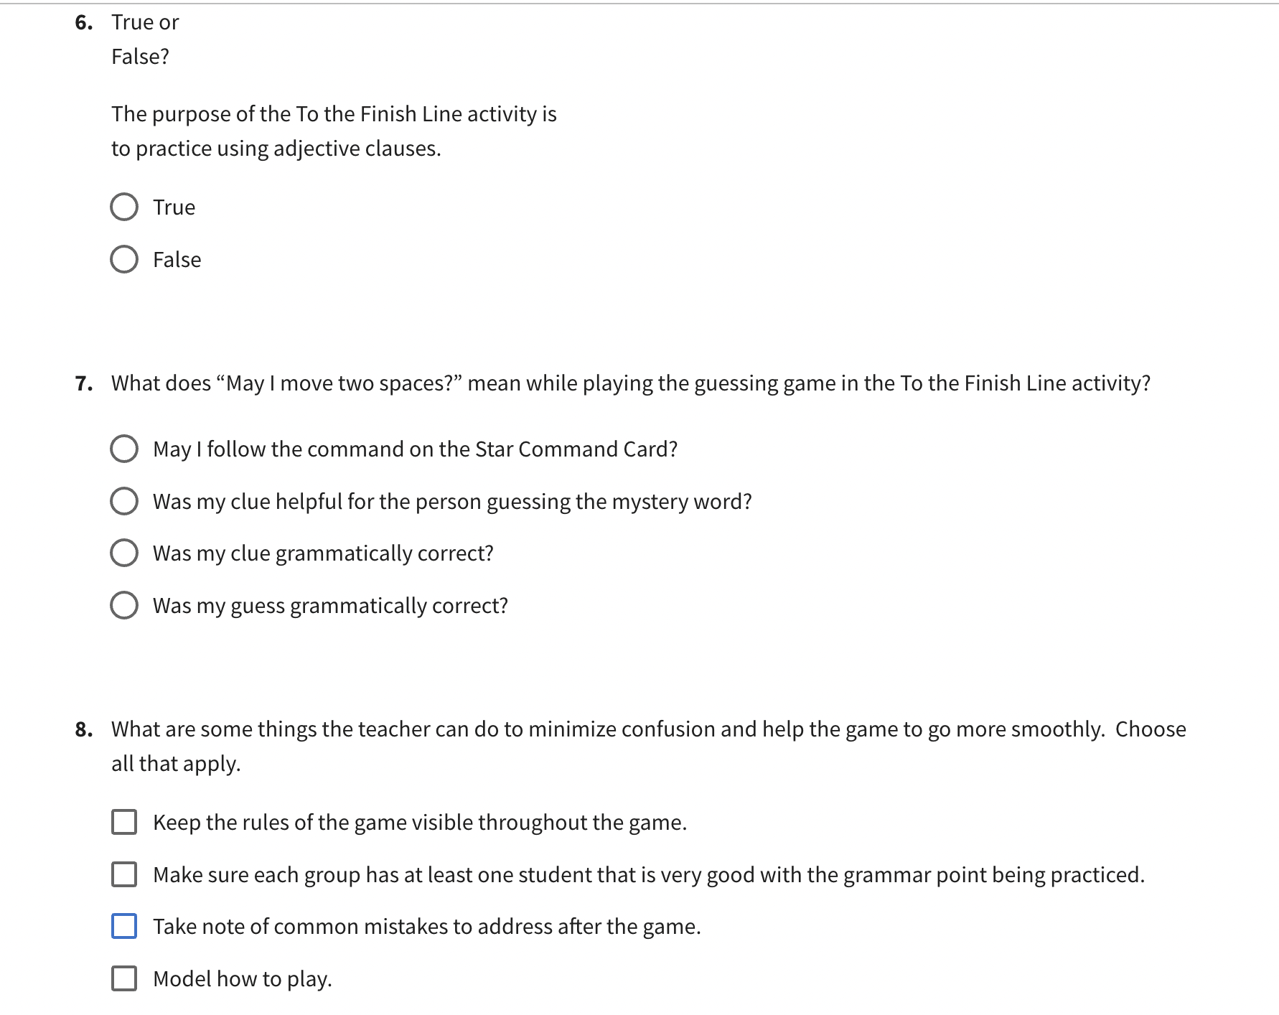Image resolution: width=1279 pixels, height=1015 pixels.
Task: Click question 8 text about minimizing confusion
Action: pyautogui.click(x=649, y=747)
